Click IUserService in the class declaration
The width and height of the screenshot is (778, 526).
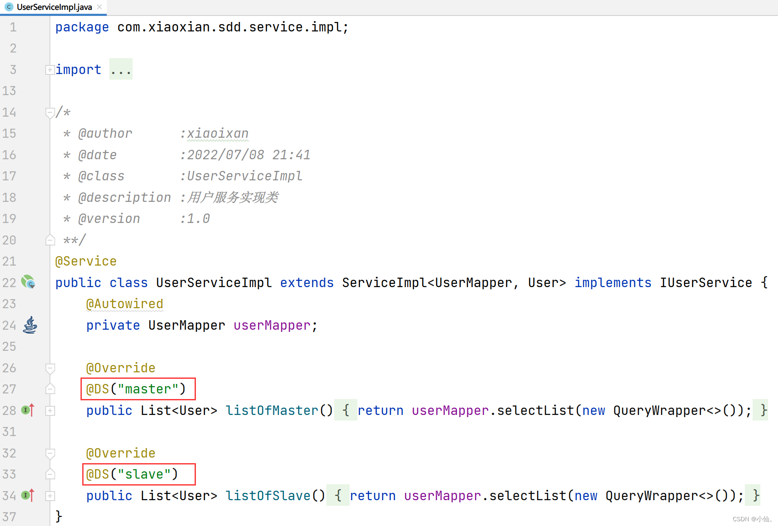tap(706, 283)
